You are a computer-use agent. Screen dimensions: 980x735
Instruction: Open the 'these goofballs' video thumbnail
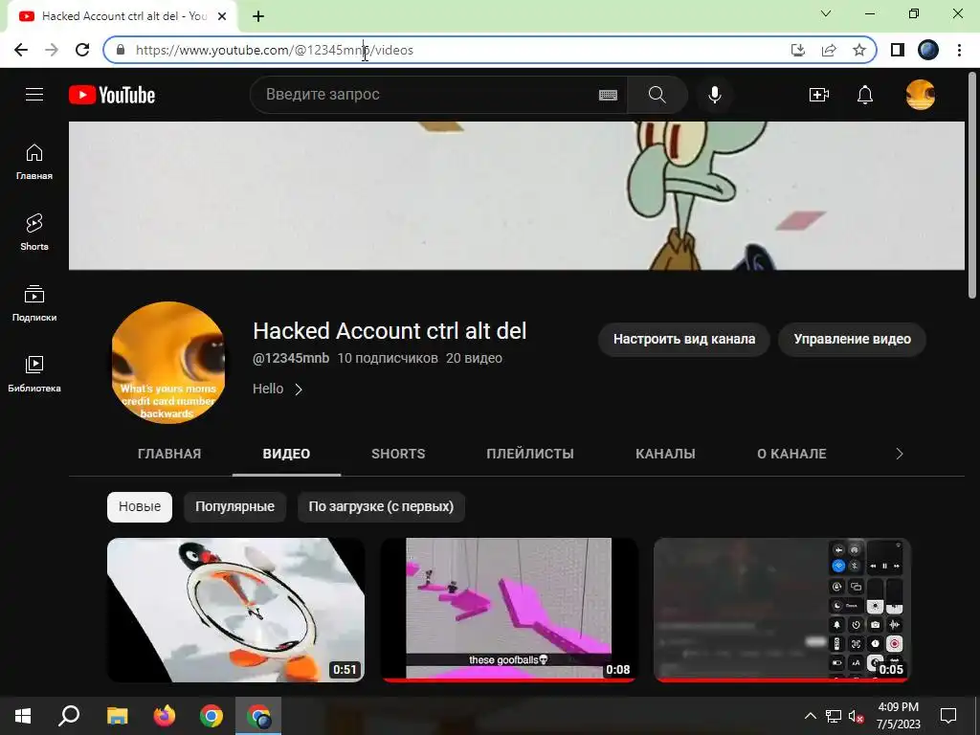click(x=509, y=610)
